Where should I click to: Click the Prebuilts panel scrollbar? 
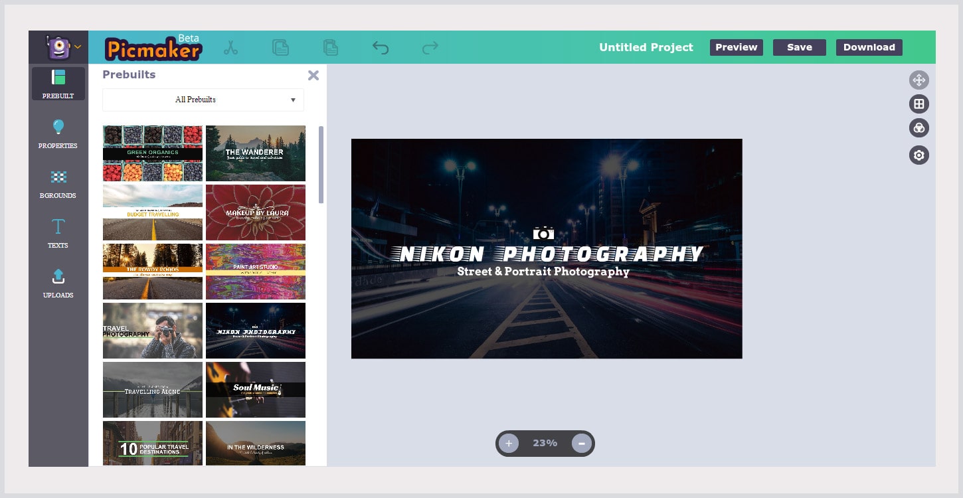(x=321, y=165)
